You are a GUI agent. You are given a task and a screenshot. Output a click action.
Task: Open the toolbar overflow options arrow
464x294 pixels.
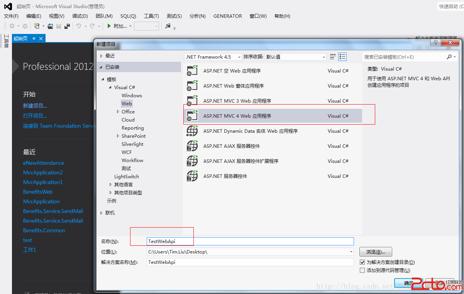[x=174, y=28]
